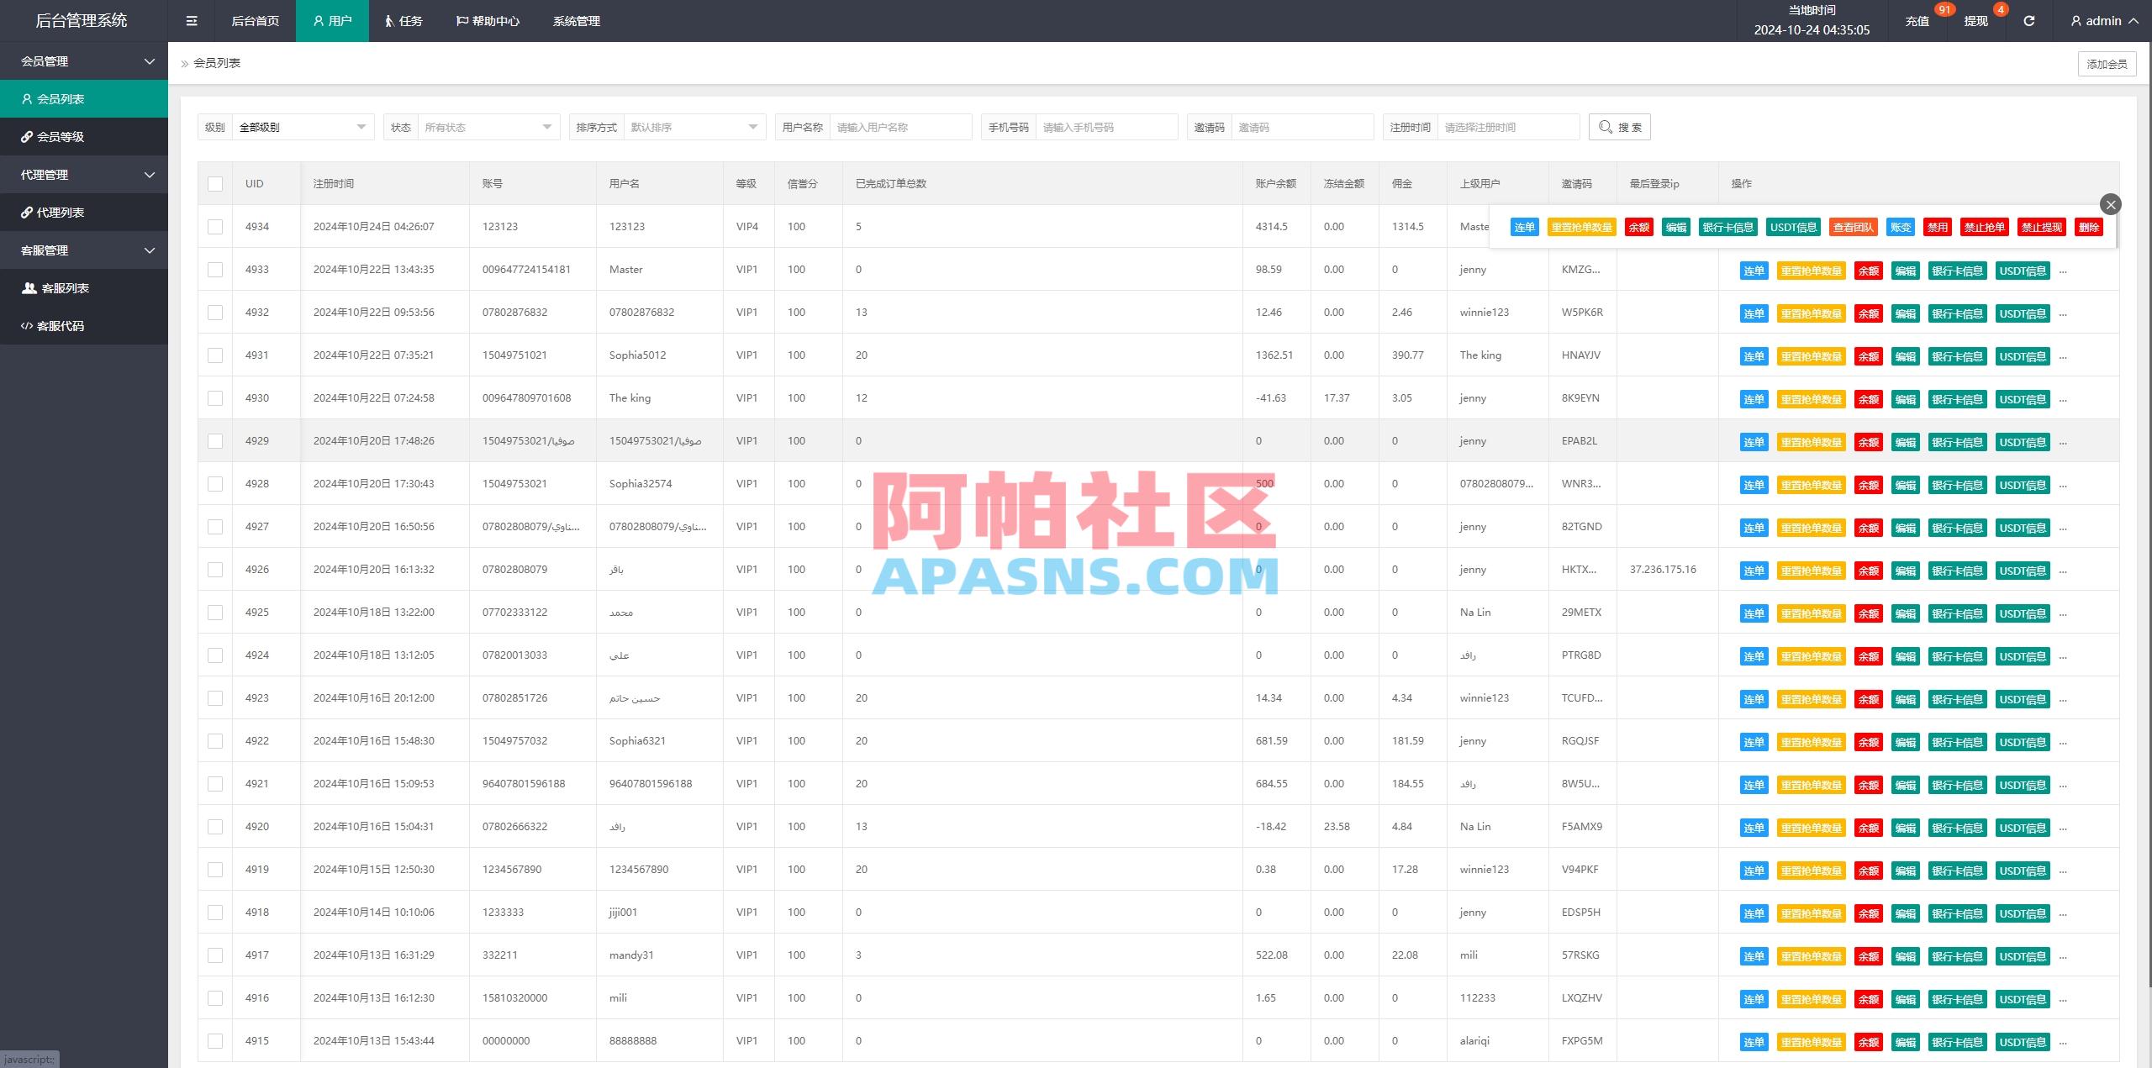Toggle the sidebar hamburger menu icon

[192, 20]
